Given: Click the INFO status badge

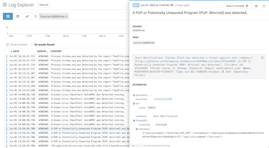Looking at the screenshot, I should (x=136, y=5).
